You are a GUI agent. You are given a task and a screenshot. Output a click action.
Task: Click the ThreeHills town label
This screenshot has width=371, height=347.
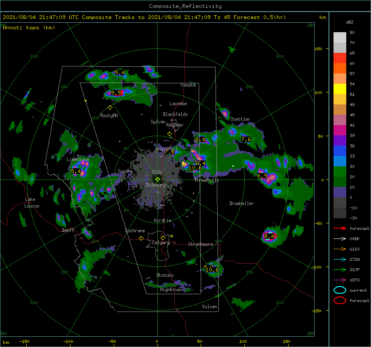coord(207,180)
